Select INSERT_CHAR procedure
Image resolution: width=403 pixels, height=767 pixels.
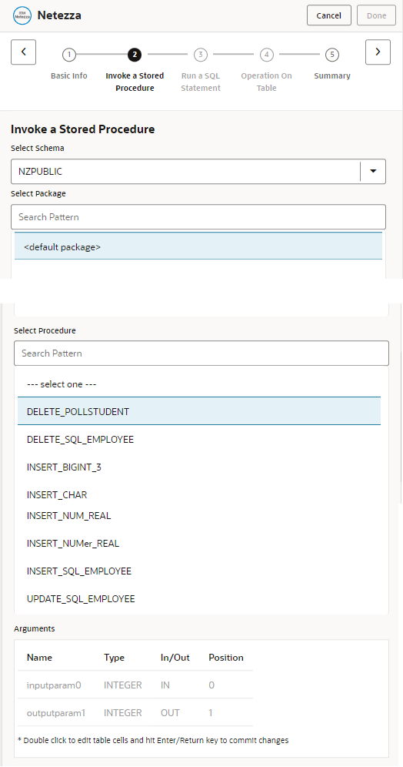(x=199, y=494)
